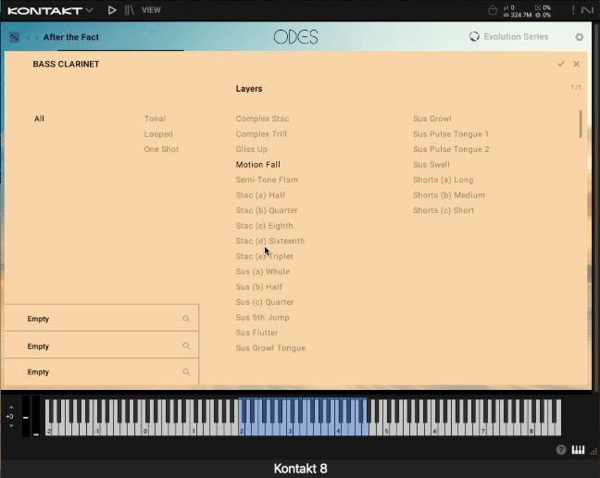Choose the Stac (c) Eighth layer
This screenshot has width=600, height=478.
point(264,226)
